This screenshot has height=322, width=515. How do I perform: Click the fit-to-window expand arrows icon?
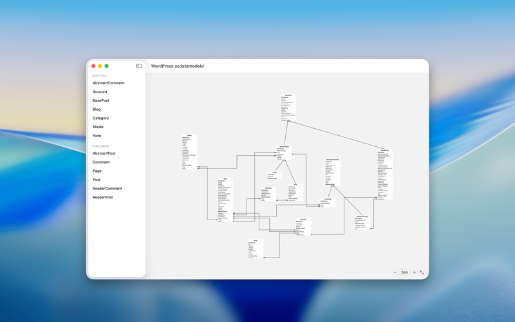point(422,272)
